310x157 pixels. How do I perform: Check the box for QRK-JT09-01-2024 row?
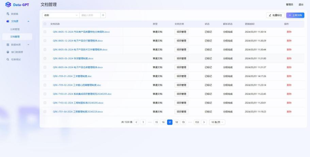coord(45,76)
